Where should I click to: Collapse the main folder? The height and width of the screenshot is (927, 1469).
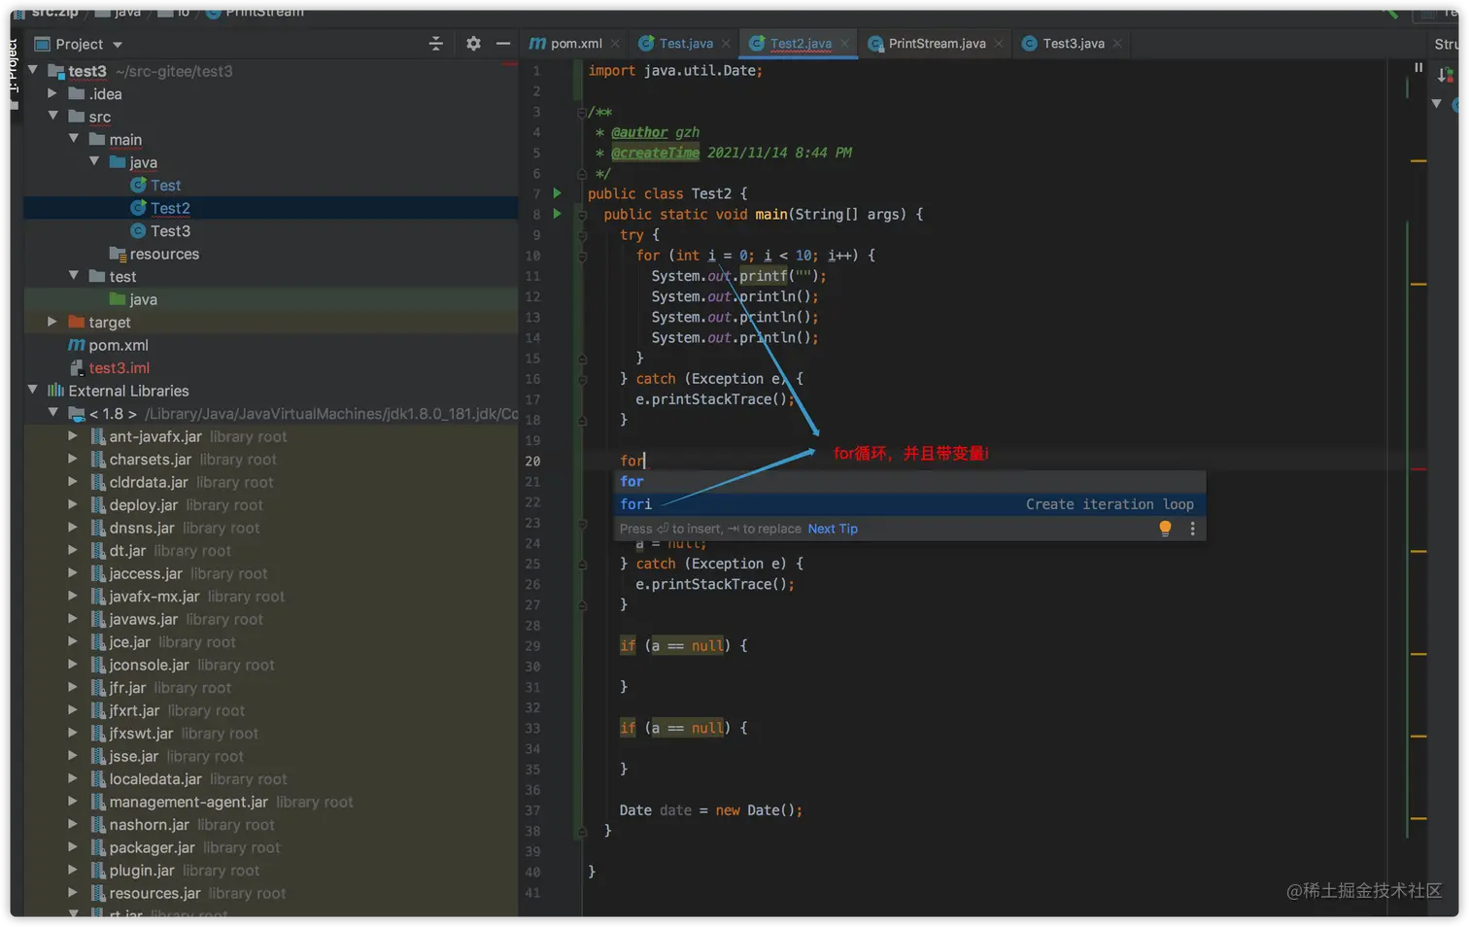[74, 139]
